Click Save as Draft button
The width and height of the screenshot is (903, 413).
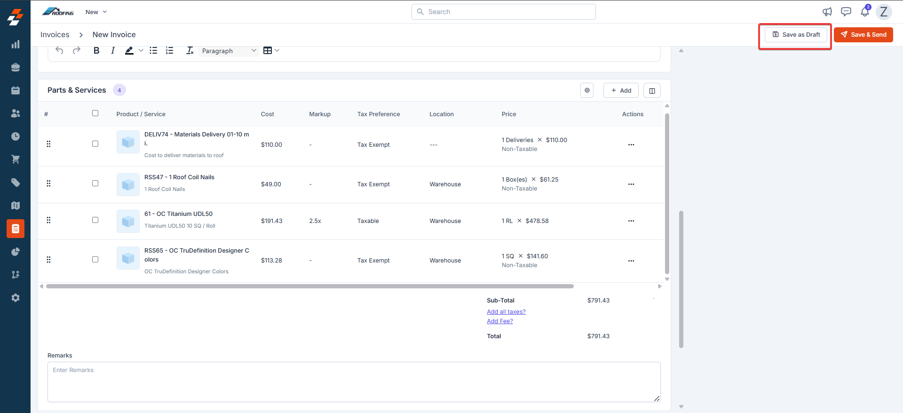[796, 35]
